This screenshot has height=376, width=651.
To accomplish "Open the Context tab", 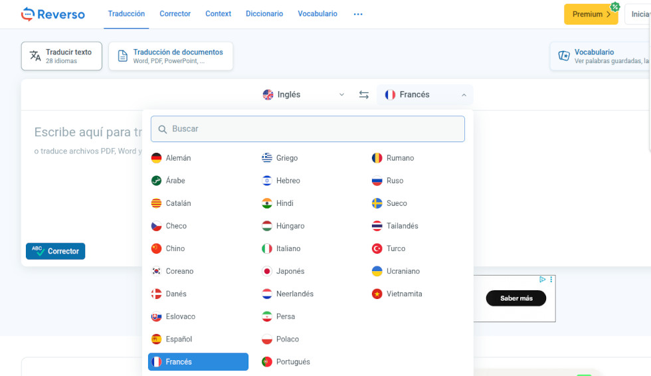I will (218, 14).
